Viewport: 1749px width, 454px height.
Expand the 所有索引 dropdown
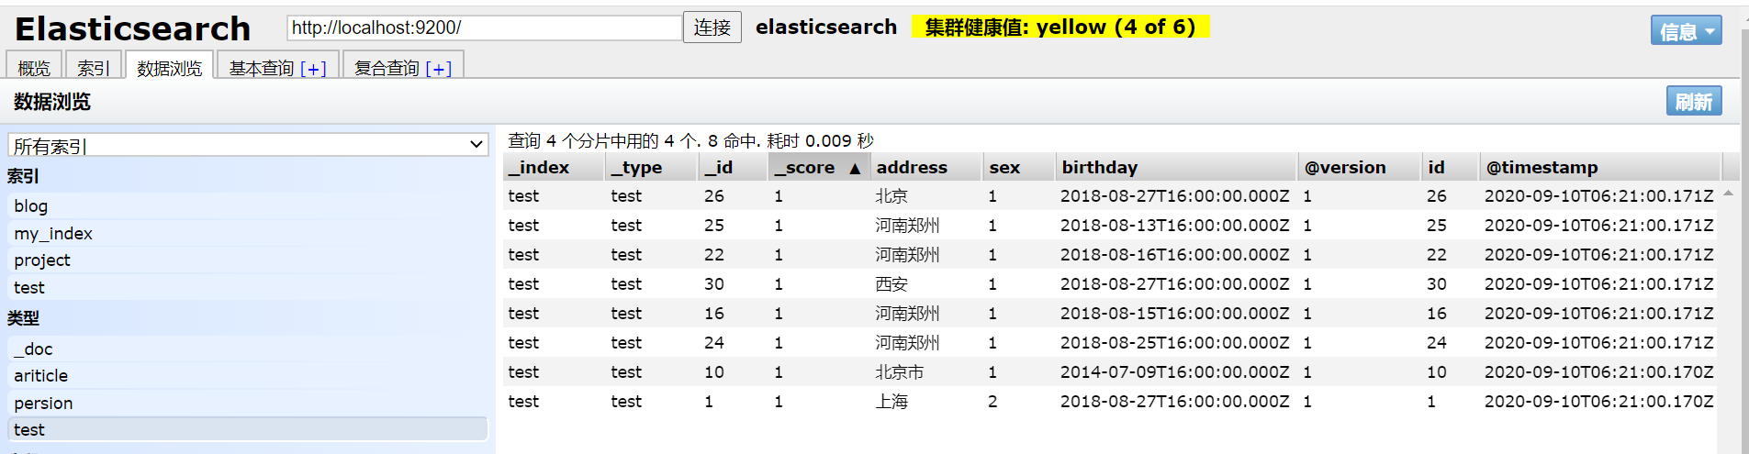tap(248, 145)
